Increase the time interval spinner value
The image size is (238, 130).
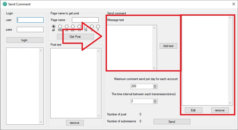[x=155, y=100]
